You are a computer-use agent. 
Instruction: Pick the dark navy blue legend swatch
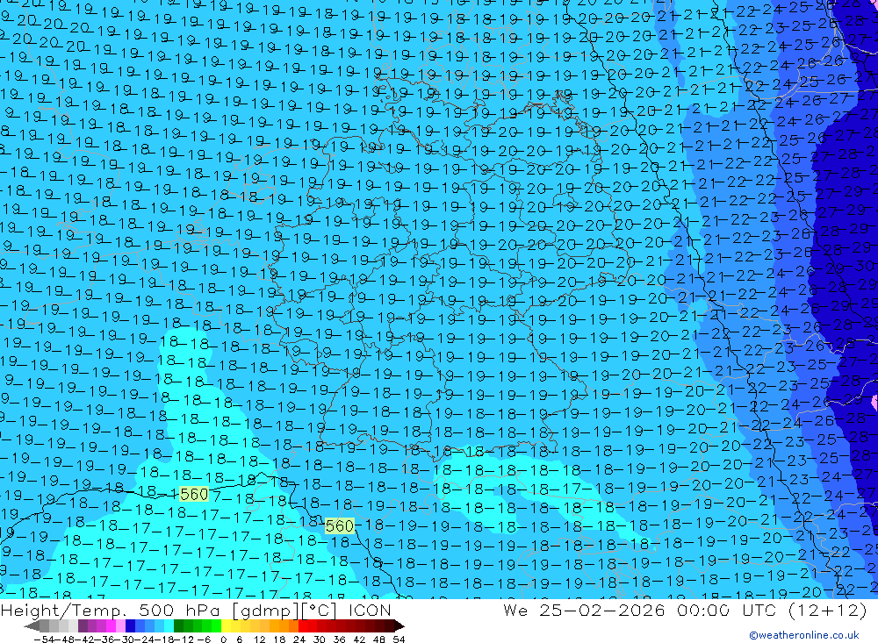pos(130,625)
